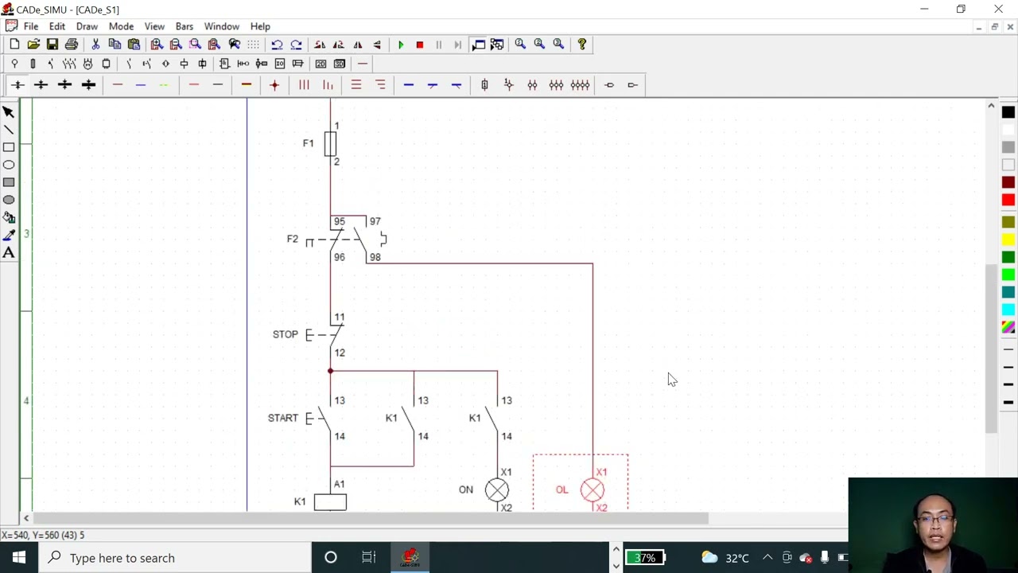Undo the last action
The height and width of the screenshot is (573, 1018).
[277, 45]
